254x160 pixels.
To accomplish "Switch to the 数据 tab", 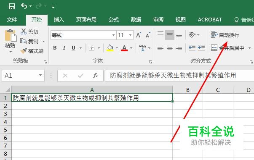I will pyautogui.click(x=136, y=20).
